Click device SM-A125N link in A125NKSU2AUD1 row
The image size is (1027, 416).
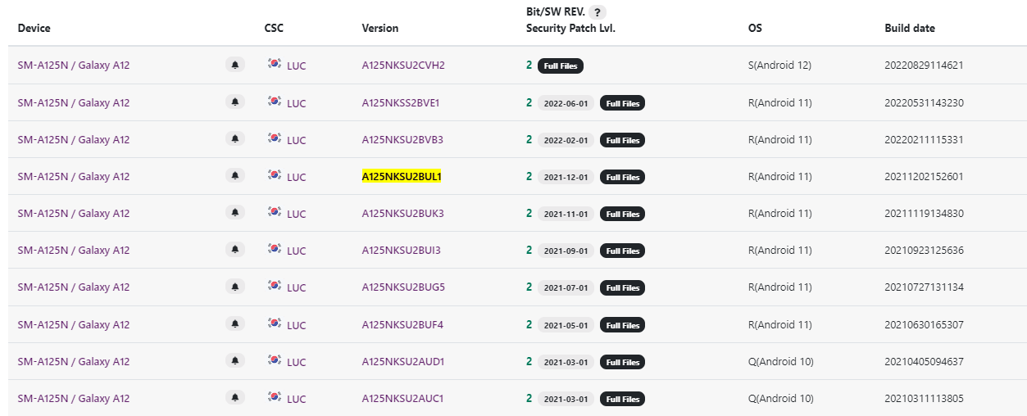[x=74, y=361]
